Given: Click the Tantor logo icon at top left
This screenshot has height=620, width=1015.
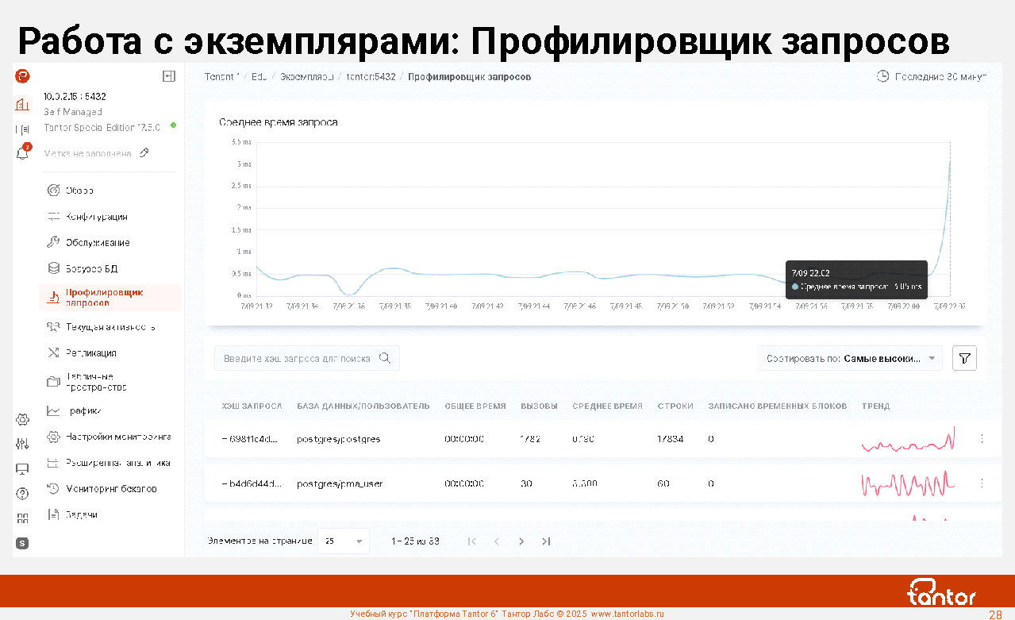Looking at the screenshot, I should tap(22, 76).
